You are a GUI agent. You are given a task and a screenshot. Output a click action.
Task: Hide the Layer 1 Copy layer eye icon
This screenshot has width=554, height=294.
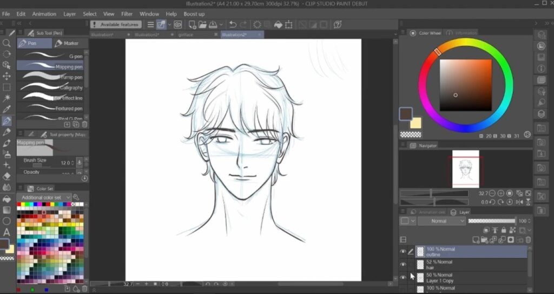coord(403,277)
